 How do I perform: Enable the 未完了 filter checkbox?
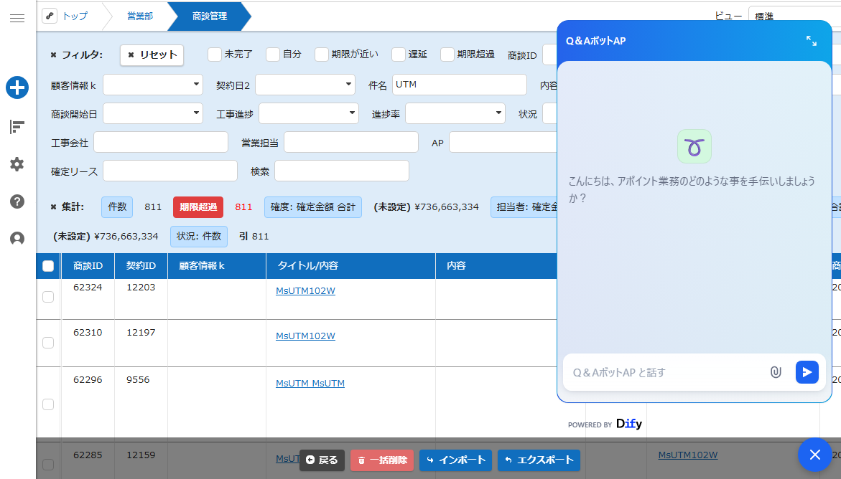215,54
